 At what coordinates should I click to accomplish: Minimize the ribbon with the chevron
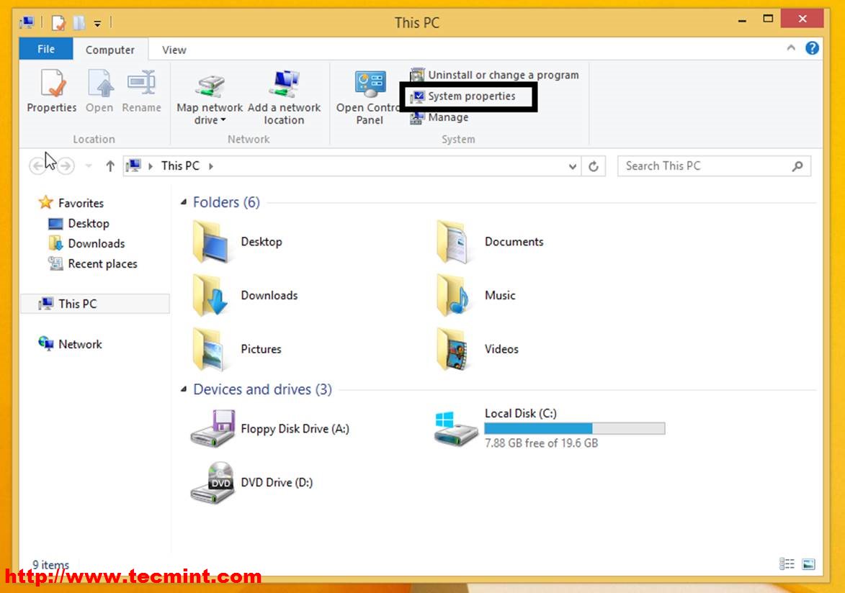[790, 48]
